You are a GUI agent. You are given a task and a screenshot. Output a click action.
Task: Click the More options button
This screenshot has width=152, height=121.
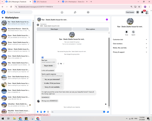tap(91, 29)
